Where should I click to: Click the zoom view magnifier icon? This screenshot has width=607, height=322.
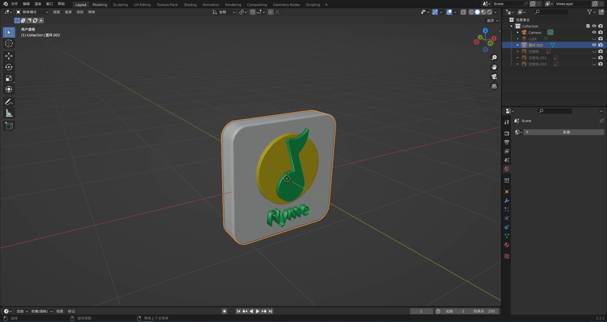[x=494, y=58]
